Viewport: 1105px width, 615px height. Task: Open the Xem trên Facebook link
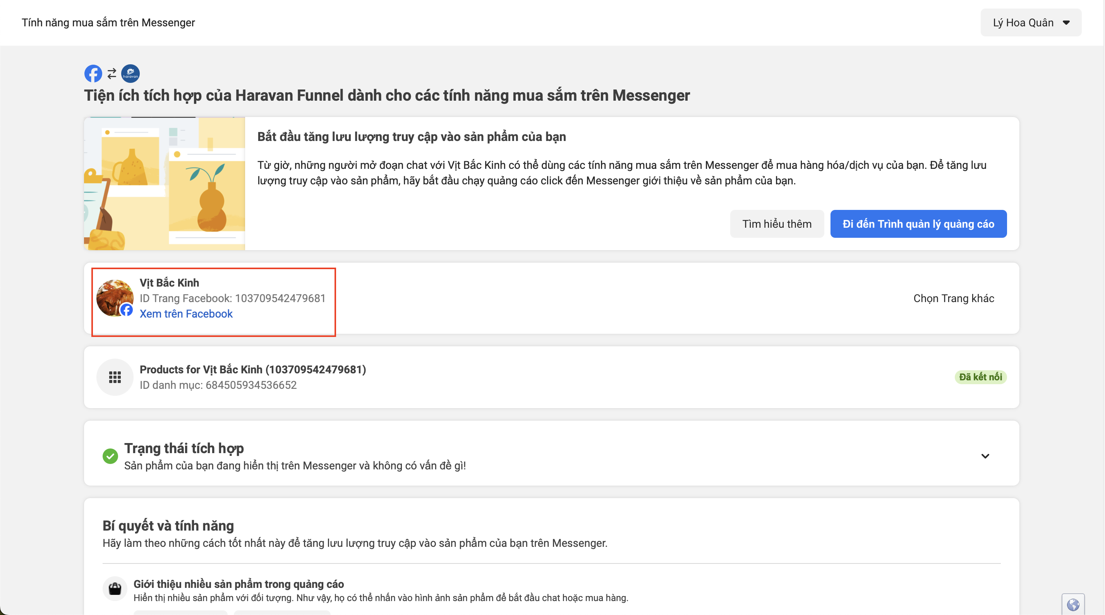(186, 314)
